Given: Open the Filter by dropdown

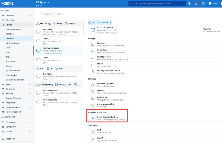Looking at the screenshot, I should coord(45,14).
